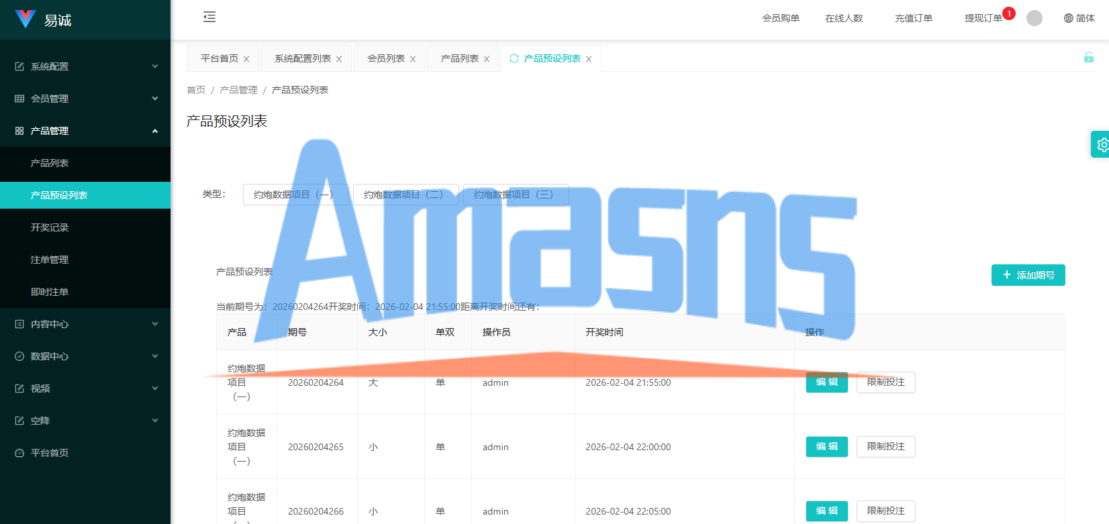Click the 平台首页 dashboard icon in sidebar

coord(19,453)
